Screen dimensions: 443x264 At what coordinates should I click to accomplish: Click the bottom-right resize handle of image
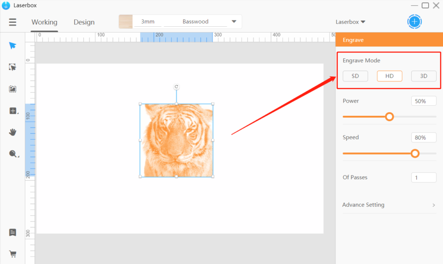pyautogui.click(x=213, y=176)
